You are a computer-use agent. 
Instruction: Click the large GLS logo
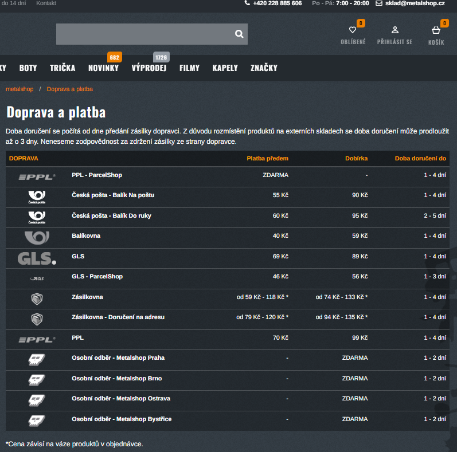tap(37, 258)
